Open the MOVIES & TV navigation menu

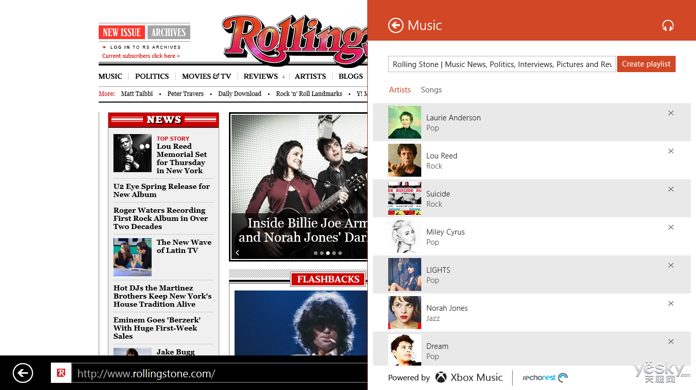[x=207, y=76]
